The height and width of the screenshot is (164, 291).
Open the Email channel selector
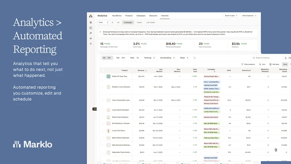[x=104, y=23]
